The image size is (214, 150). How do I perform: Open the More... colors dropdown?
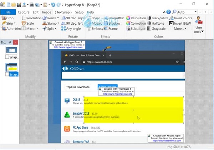pos(180,29)
